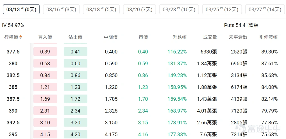
Task: Click bid price 1.21 for strike 385
Action: (x=45, y=87)
